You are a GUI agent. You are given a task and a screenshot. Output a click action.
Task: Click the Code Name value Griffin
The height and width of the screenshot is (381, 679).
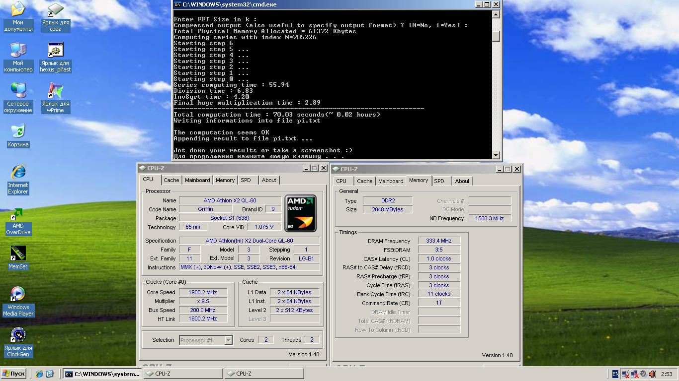pyautogui.click(x=205, y=209)
